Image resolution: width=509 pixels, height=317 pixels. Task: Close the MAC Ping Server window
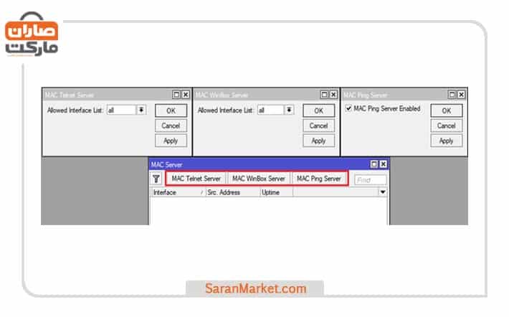(461, 95)
